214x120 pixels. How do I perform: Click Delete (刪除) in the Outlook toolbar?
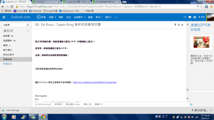(x=61, y=17)
